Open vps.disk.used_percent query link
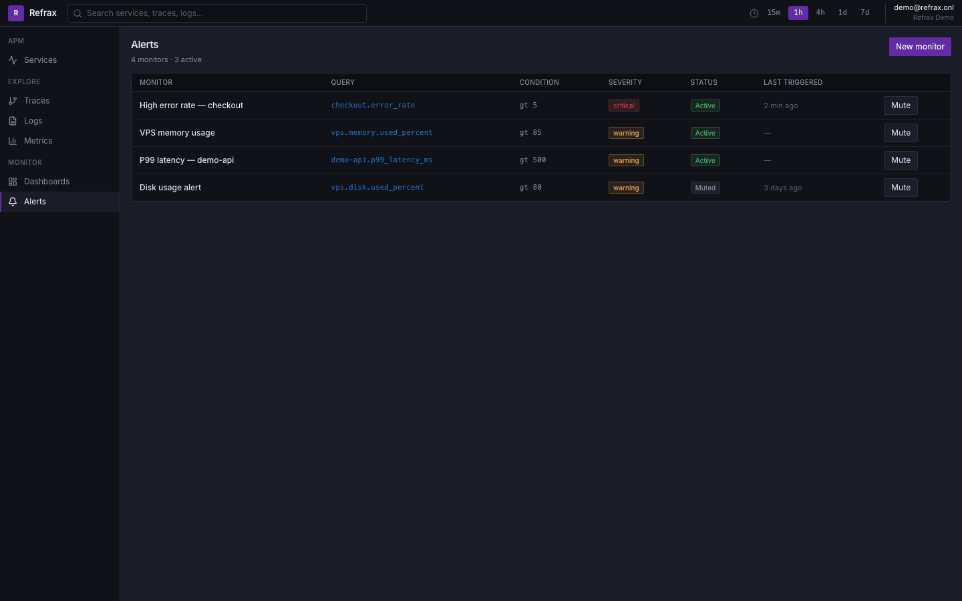The width and height of the screenshot is (962, 601). (377, 188)
